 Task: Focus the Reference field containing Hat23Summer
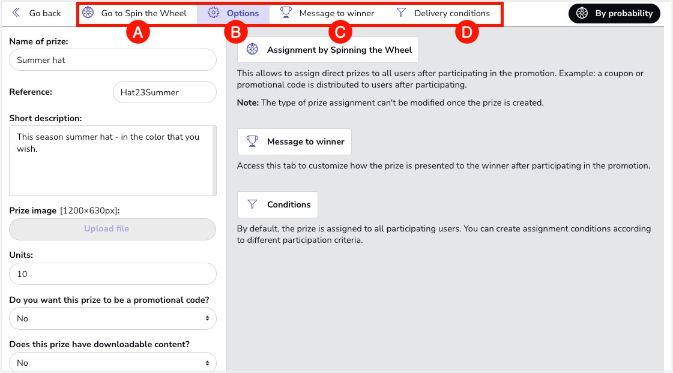coord(164,92)
